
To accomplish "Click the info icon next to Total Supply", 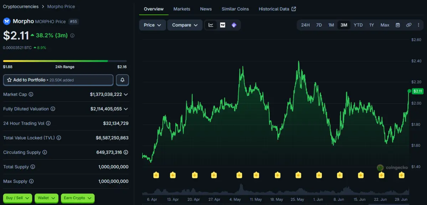I will click(33, 167).
